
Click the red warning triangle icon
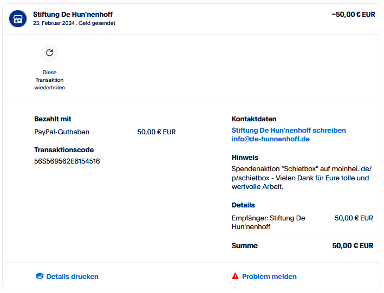[x=235, y=276]
